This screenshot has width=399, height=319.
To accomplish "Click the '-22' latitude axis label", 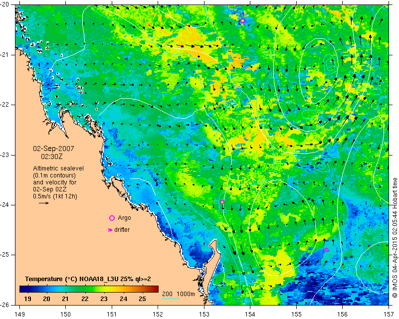I will click(x=5, y=105).
